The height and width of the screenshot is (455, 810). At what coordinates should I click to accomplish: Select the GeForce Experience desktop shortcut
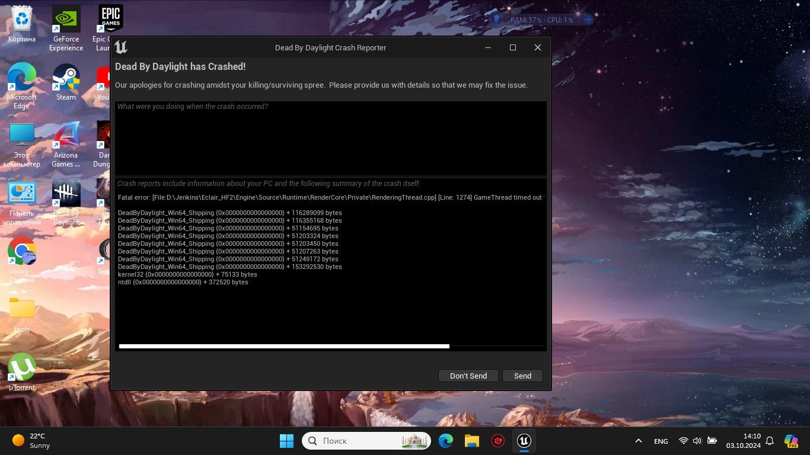[66, 28]
